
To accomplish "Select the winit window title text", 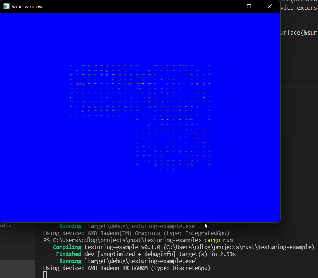I will coord(26,6).
